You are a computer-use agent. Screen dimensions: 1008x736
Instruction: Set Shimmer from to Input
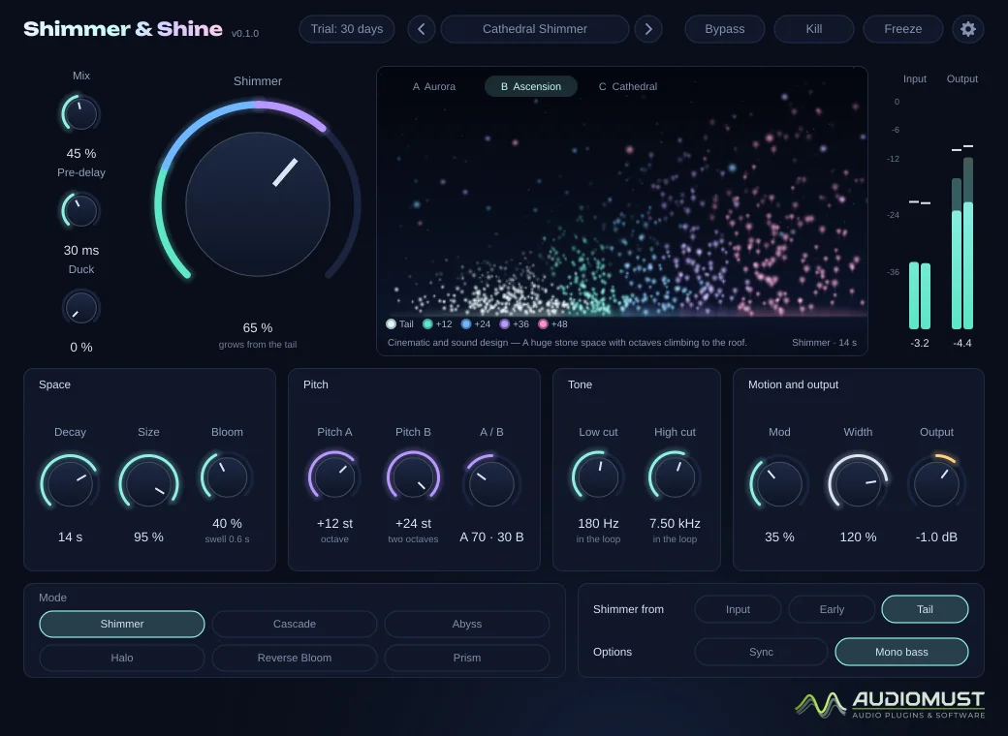(x=738, y=609)
